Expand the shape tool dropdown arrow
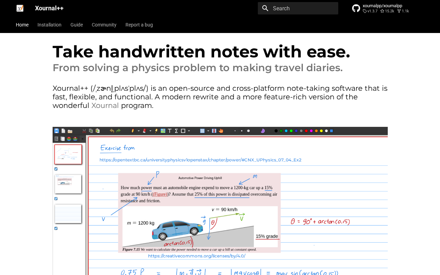Image resolution: width=440 pixels, height=275 pixels. [x=189, y=131]
